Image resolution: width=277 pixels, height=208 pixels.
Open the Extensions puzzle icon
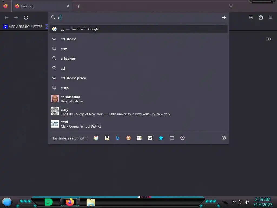pos(261,17)
